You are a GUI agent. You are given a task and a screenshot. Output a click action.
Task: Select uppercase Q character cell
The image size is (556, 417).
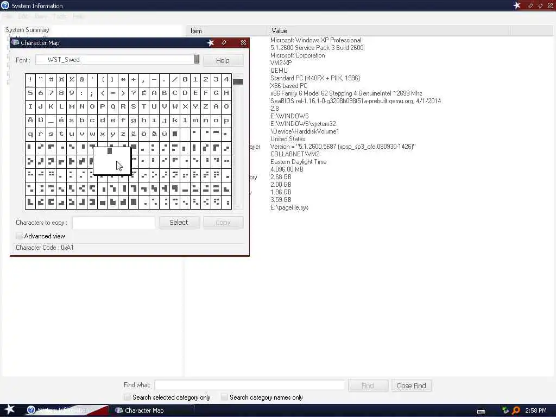[x=113, y=106]
